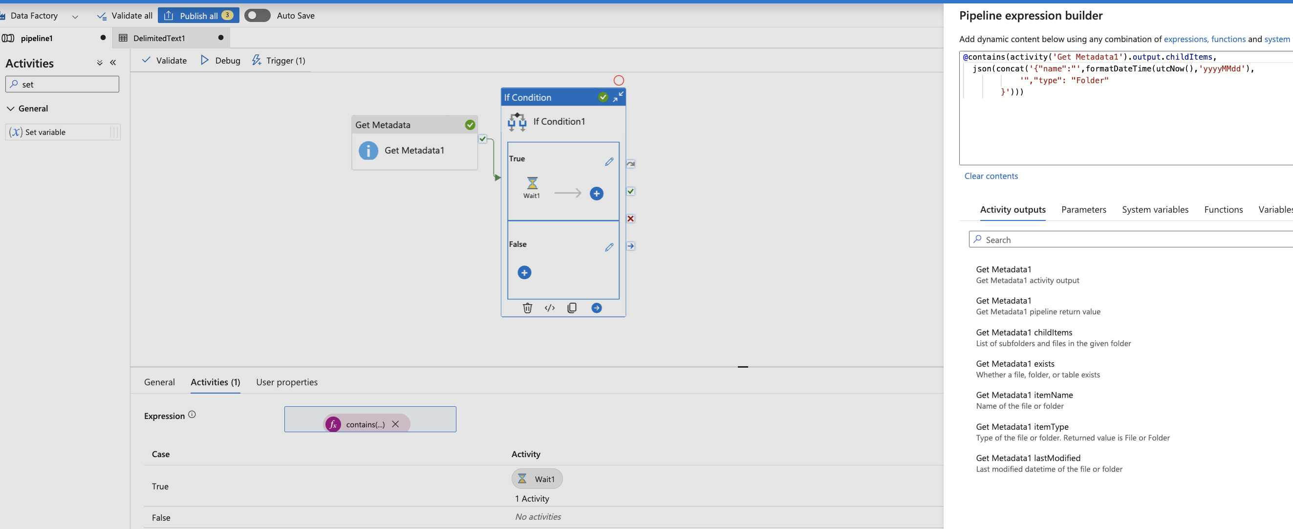Screen dimensions: 1293x529
Task: Insert Get Metadata1 itemType output
Action: coord(1072,432)
